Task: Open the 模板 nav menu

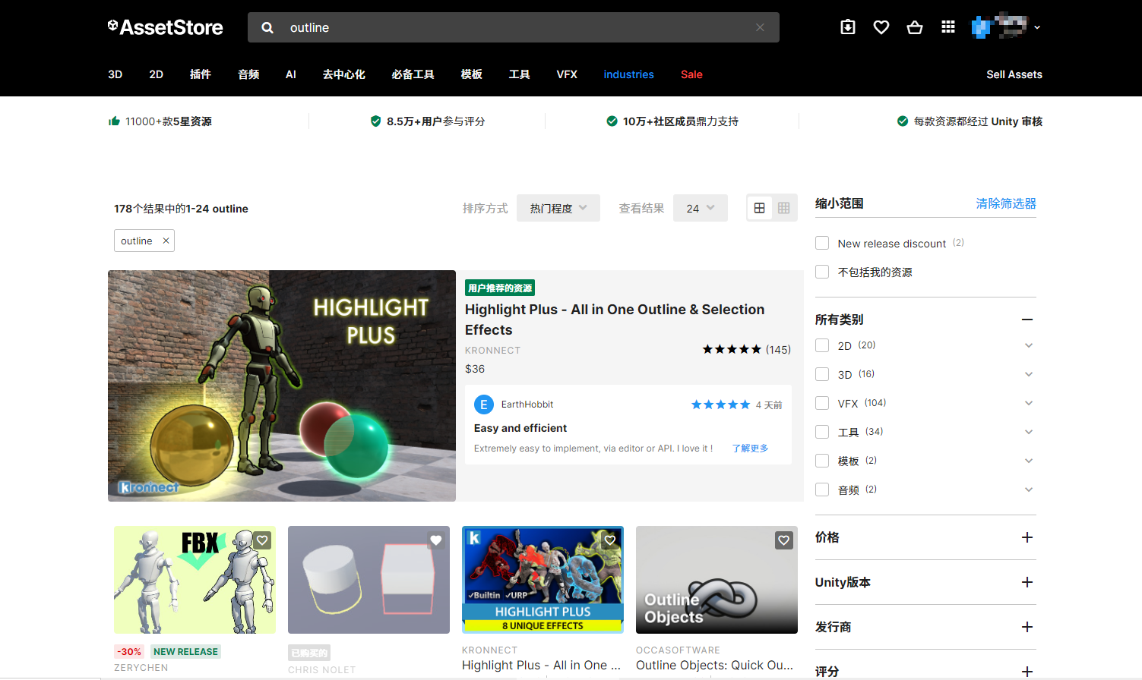Action: (x=472, y=74)
